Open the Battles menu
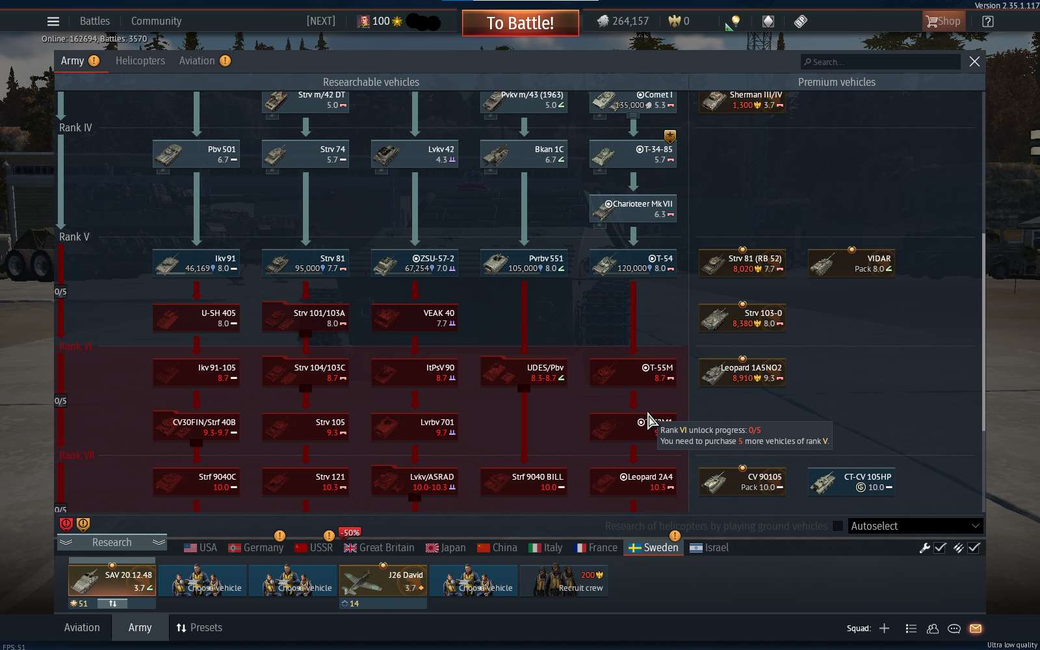Screen dimensions: 1040x650 click(95, 21)
